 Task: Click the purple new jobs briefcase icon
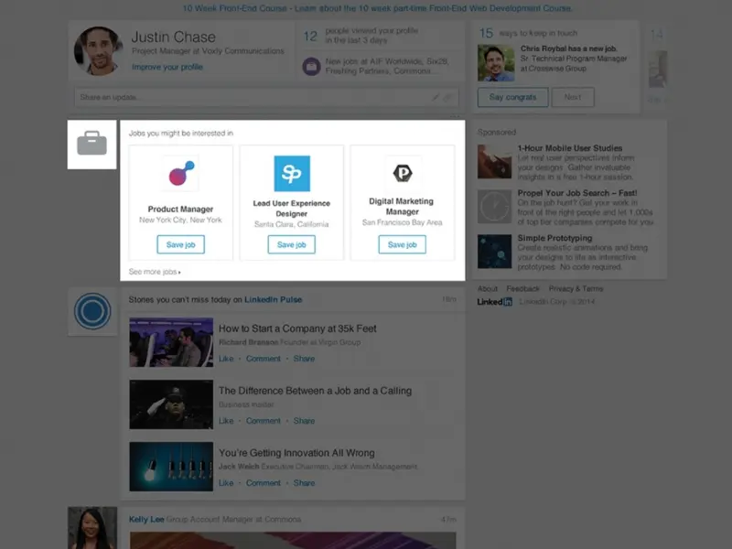[x=311, y=66]
